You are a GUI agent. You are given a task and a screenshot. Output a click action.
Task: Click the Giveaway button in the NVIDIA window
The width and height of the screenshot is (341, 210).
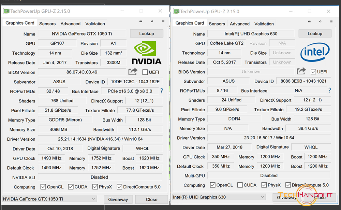118,199
